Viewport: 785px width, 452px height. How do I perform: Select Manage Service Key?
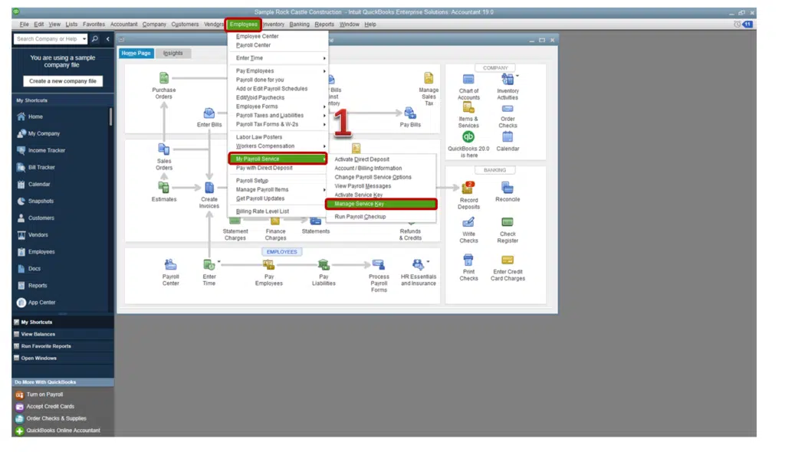[x=381, y=204]
